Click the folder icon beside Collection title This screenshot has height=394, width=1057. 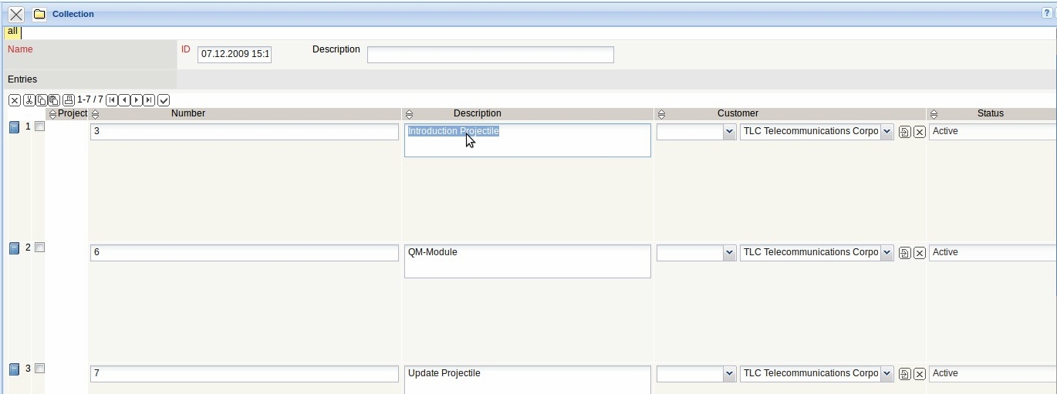pos(39,14)
